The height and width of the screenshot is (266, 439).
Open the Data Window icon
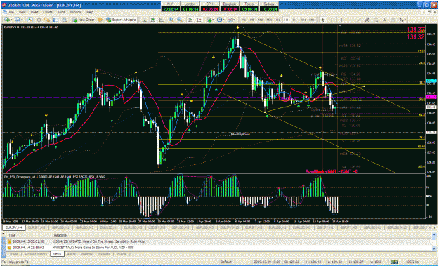39,20
